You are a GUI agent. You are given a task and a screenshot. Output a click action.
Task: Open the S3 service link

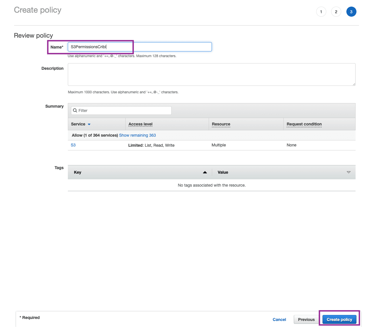point(73,145)
